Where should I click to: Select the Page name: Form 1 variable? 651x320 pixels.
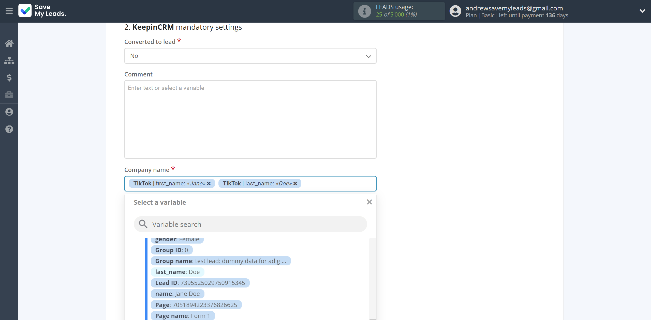click(183, 316)
